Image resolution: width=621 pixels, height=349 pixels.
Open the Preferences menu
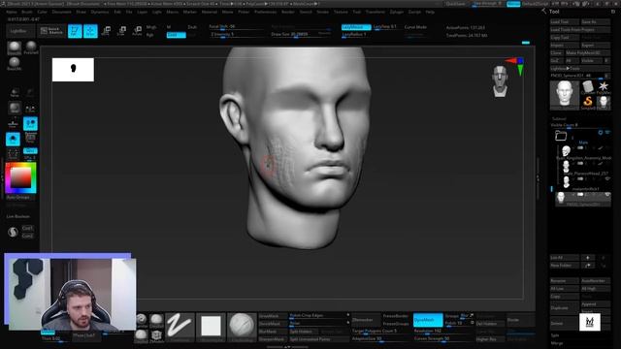tap(265, 12)
